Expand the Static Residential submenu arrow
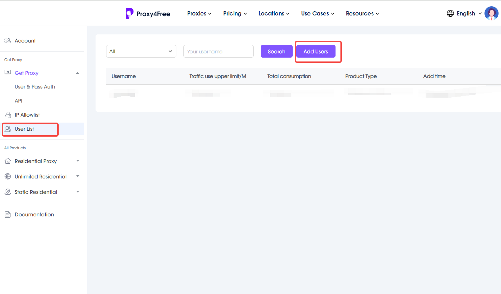The width and height of the screenshot is (501, 294). point(78,192)
